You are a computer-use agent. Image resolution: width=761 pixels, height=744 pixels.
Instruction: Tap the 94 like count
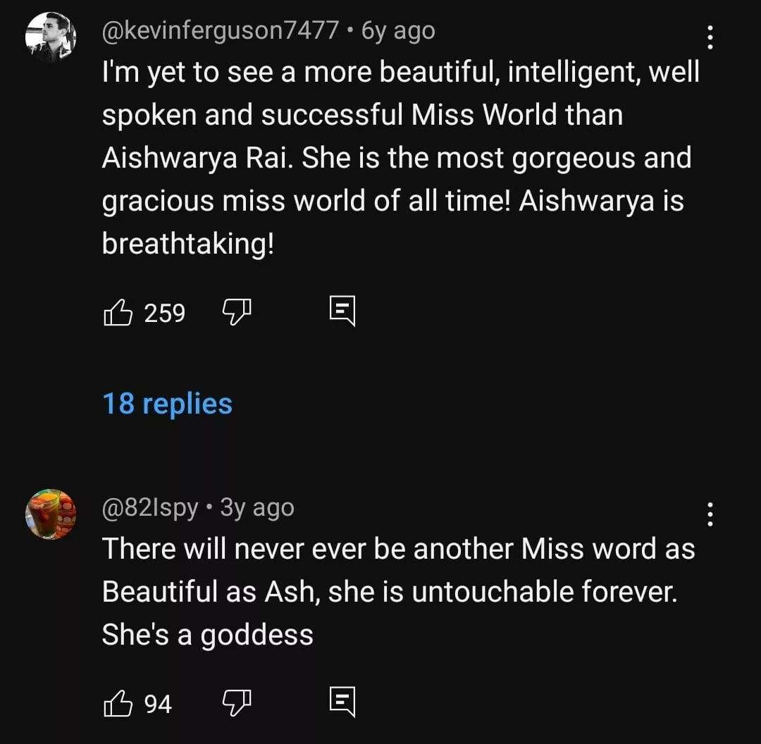coord(158,703)
